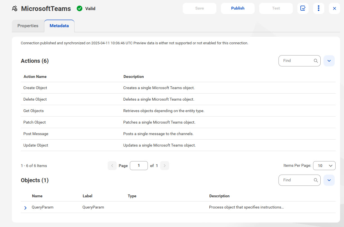
Task: Collapse the Actions section with chevron button
Action: [329, 61]
